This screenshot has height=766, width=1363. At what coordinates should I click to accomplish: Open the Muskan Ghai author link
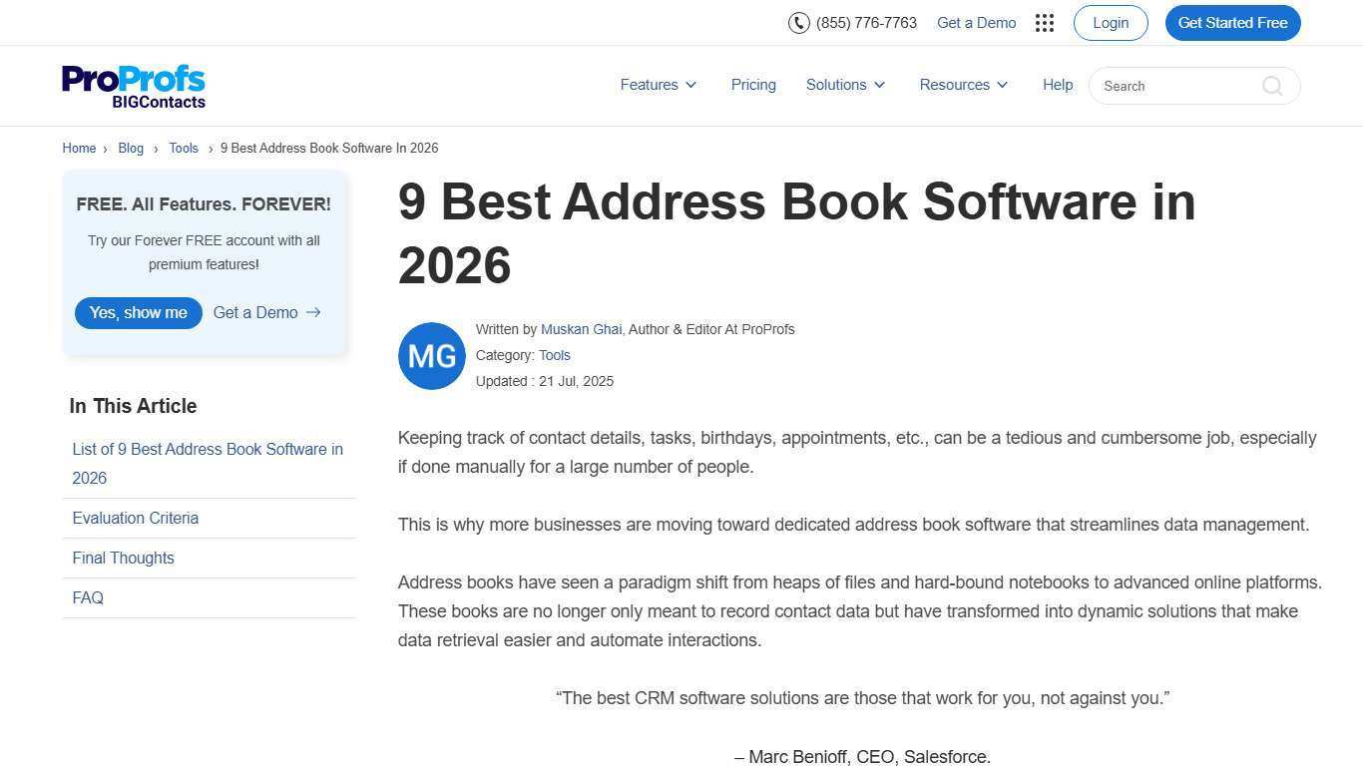[581, 329]
